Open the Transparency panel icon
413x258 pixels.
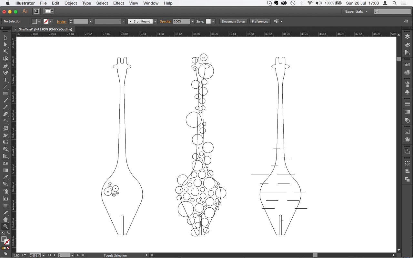point(407,120)
